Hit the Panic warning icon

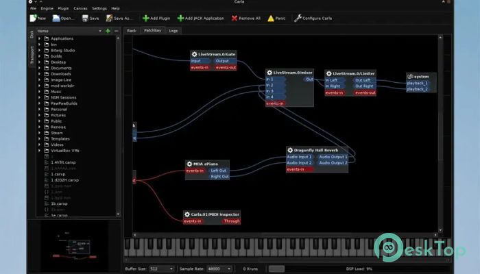pyautogui.click(x=271, y=18)
